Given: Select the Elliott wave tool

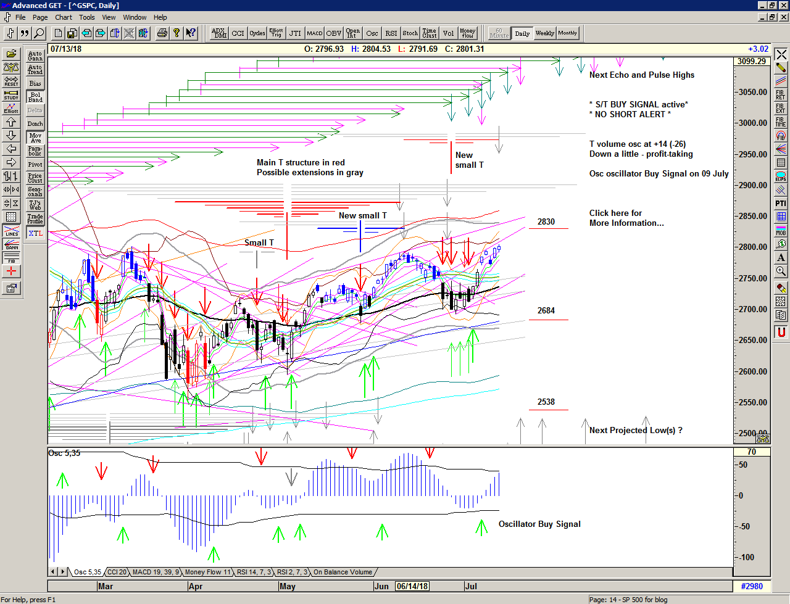Looking at the screenshot, I should coord(11,108).
